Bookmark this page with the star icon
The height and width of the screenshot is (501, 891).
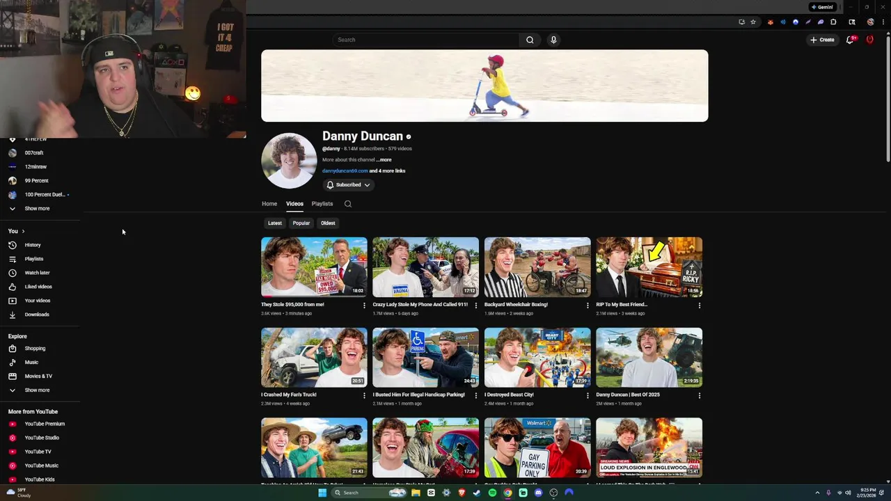pyautogui.click(x=752, y=22)
